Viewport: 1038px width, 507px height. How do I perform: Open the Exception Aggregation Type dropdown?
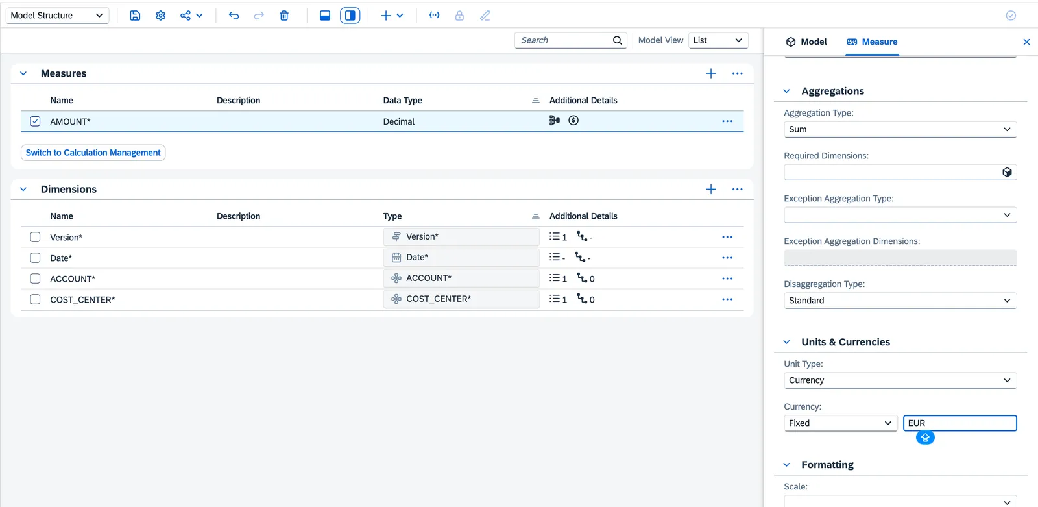pyautogui.click(x=900, y=215)
